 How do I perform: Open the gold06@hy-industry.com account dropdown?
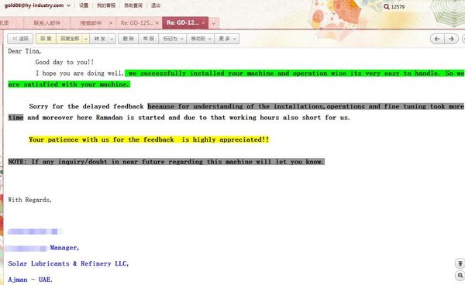pyautogui.click(x=37, y=5)
